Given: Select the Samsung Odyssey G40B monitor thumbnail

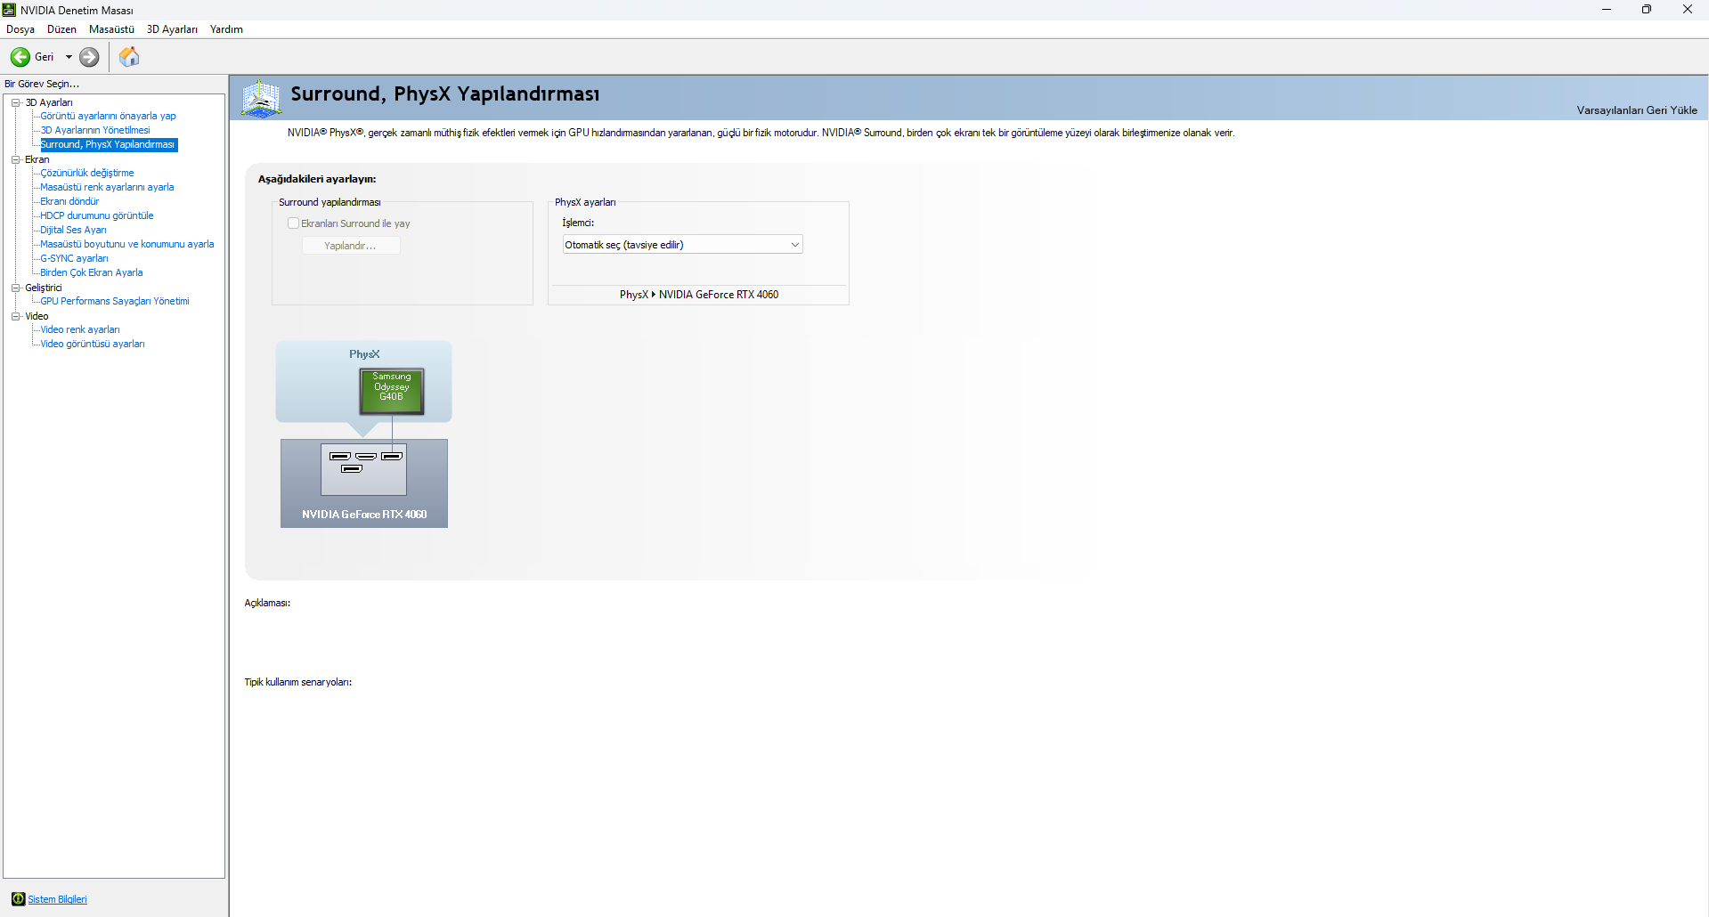Looking at the screenshot, I should 392,391.
